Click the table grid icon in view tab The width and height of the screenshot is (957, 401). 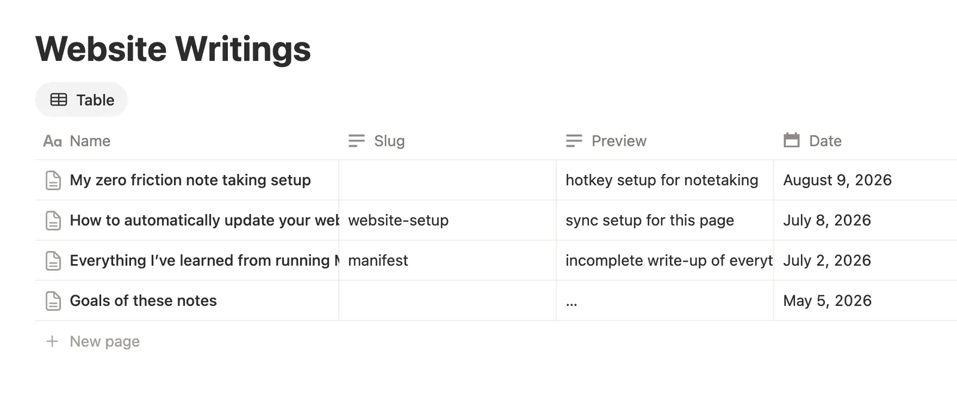tap(59, 100)
